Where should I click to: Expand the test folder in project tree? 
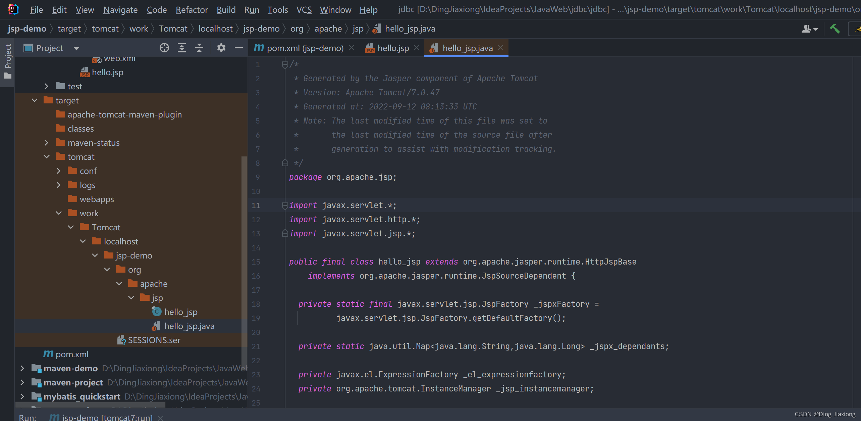tap(46, 86)
